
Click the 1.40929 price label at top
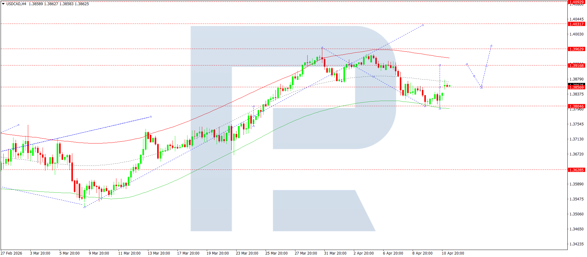[576, 2]
